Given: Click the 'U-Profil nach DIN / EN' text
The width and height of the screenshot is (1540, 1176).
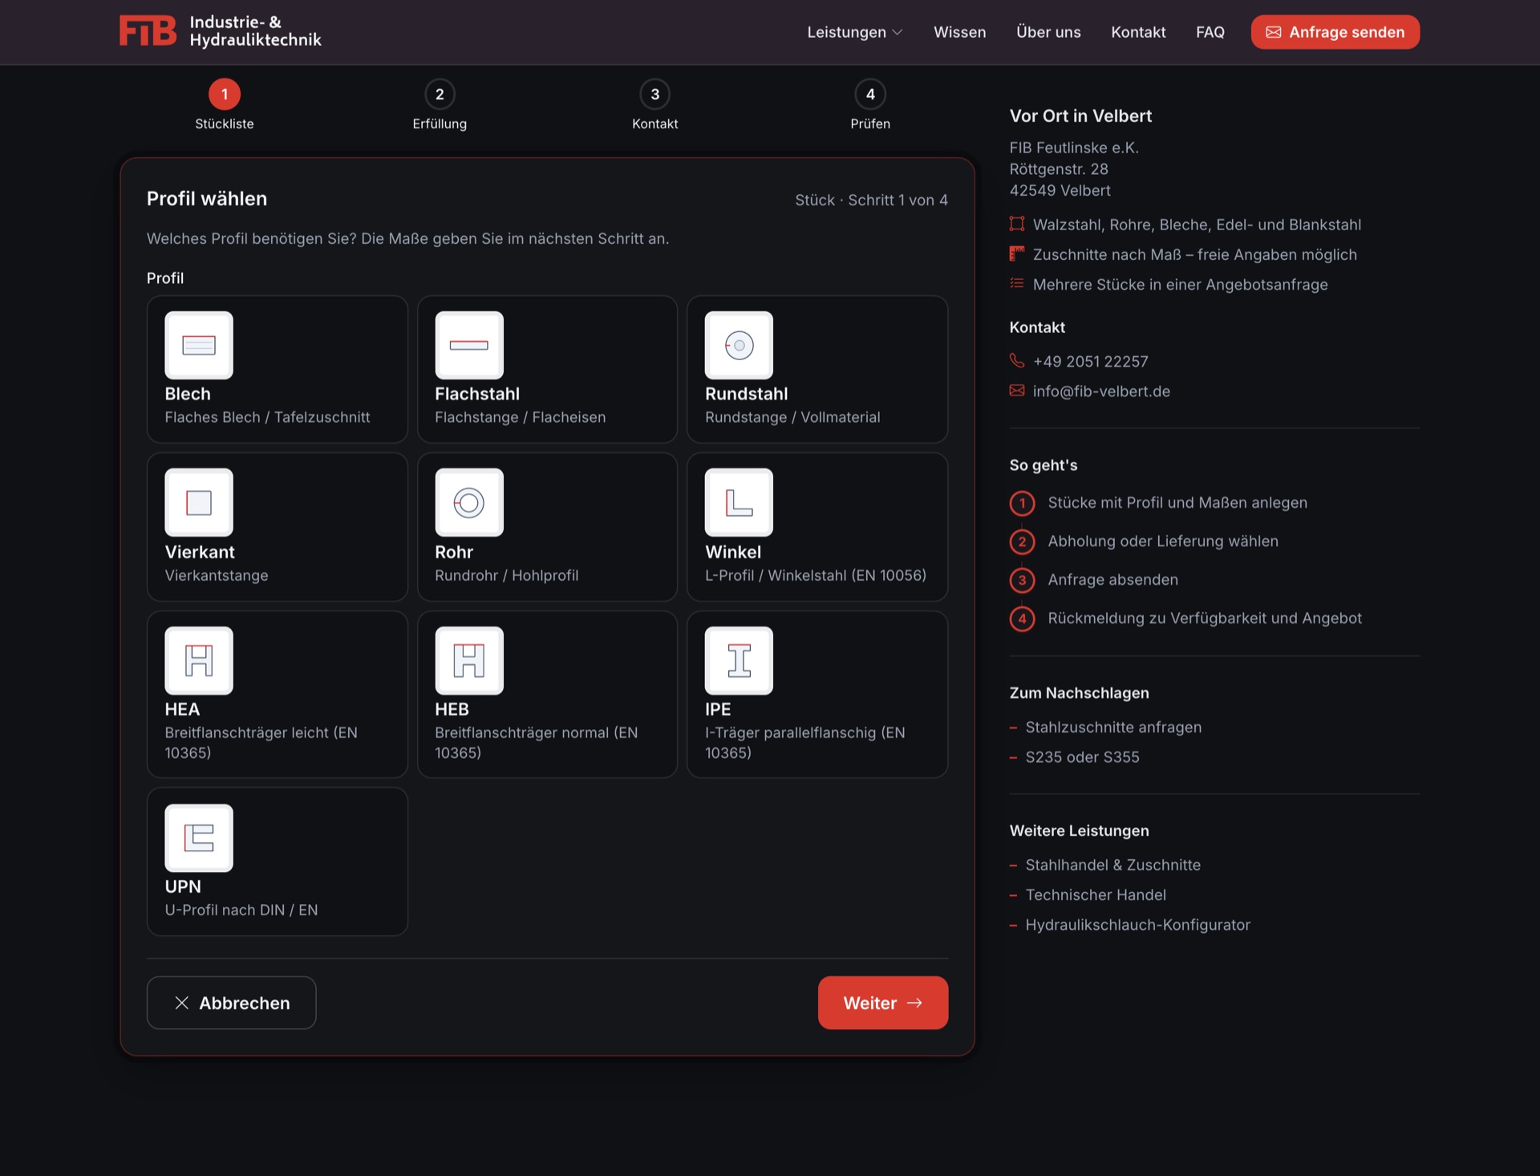Looking at the screenshot, I should pos(241,910).
